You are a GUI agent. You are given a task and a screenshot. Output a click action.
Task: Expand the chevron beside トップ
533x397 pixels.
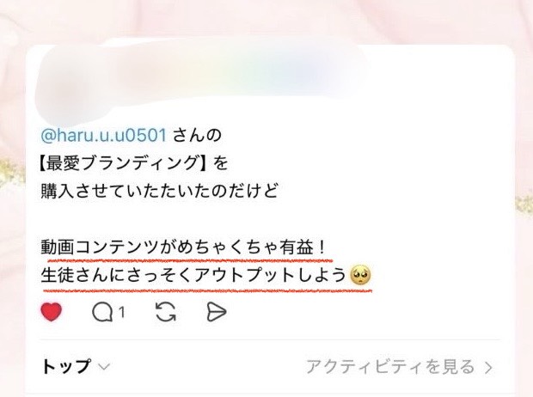coord(104,367)
